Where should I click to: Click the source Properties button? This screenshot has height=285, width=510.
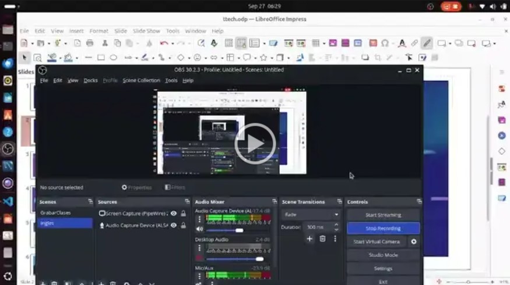[x=136, y=187]
